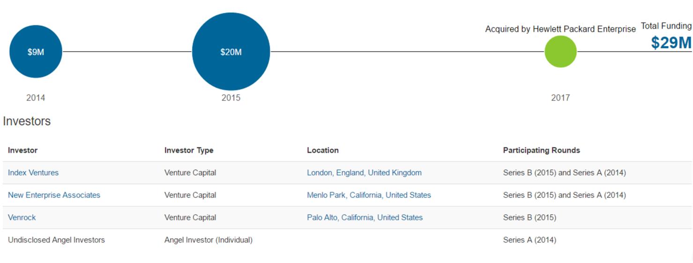The height and width of the screenshot is (263, 693).
Task: Click Angel Investor (Individual) type cell
Action: point(209,240)
